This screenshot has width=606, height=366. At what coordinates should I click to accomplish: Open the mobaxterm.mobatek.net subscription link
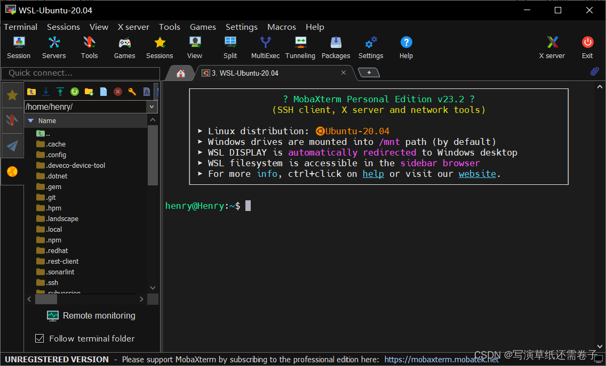click(441, 360)
